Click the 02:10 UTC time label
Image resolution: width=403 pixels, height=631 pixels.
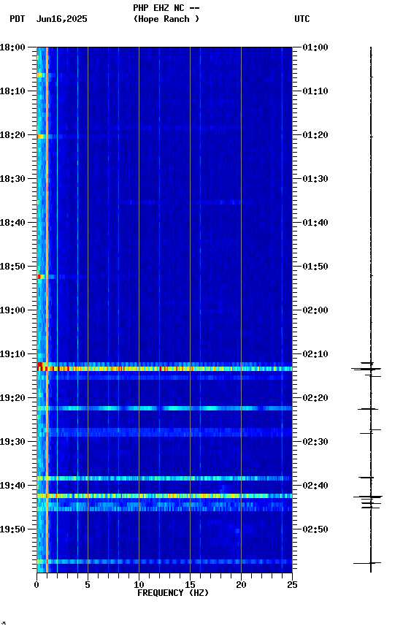pyautogui.click(x=315, y=354)
